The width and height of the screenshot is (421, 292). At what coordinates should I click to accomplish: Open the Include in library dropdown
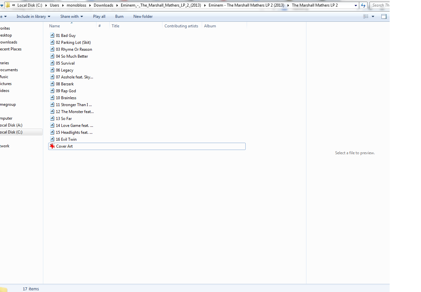click(33, 16)
